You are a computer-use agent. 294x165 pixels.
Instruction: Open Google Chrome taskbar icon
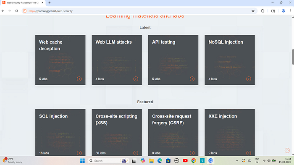[194, 161]
